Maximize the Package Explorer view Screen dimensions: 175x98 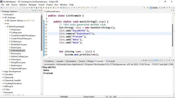[x=41, y=11]
